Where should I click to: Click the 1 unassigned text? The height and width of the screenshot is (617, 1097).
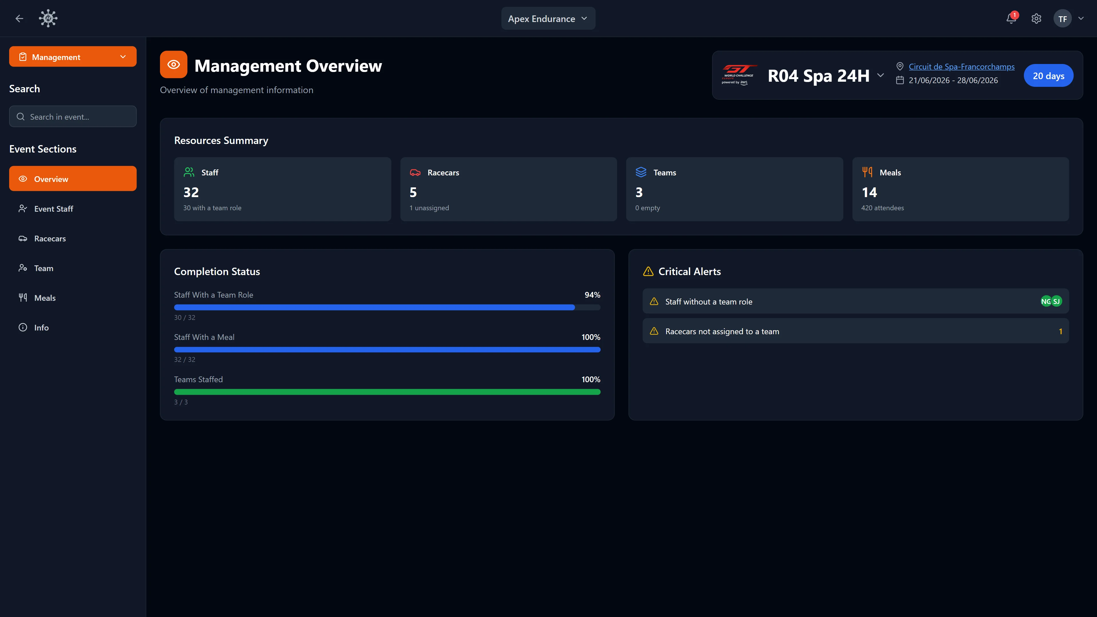pos(429,208)
